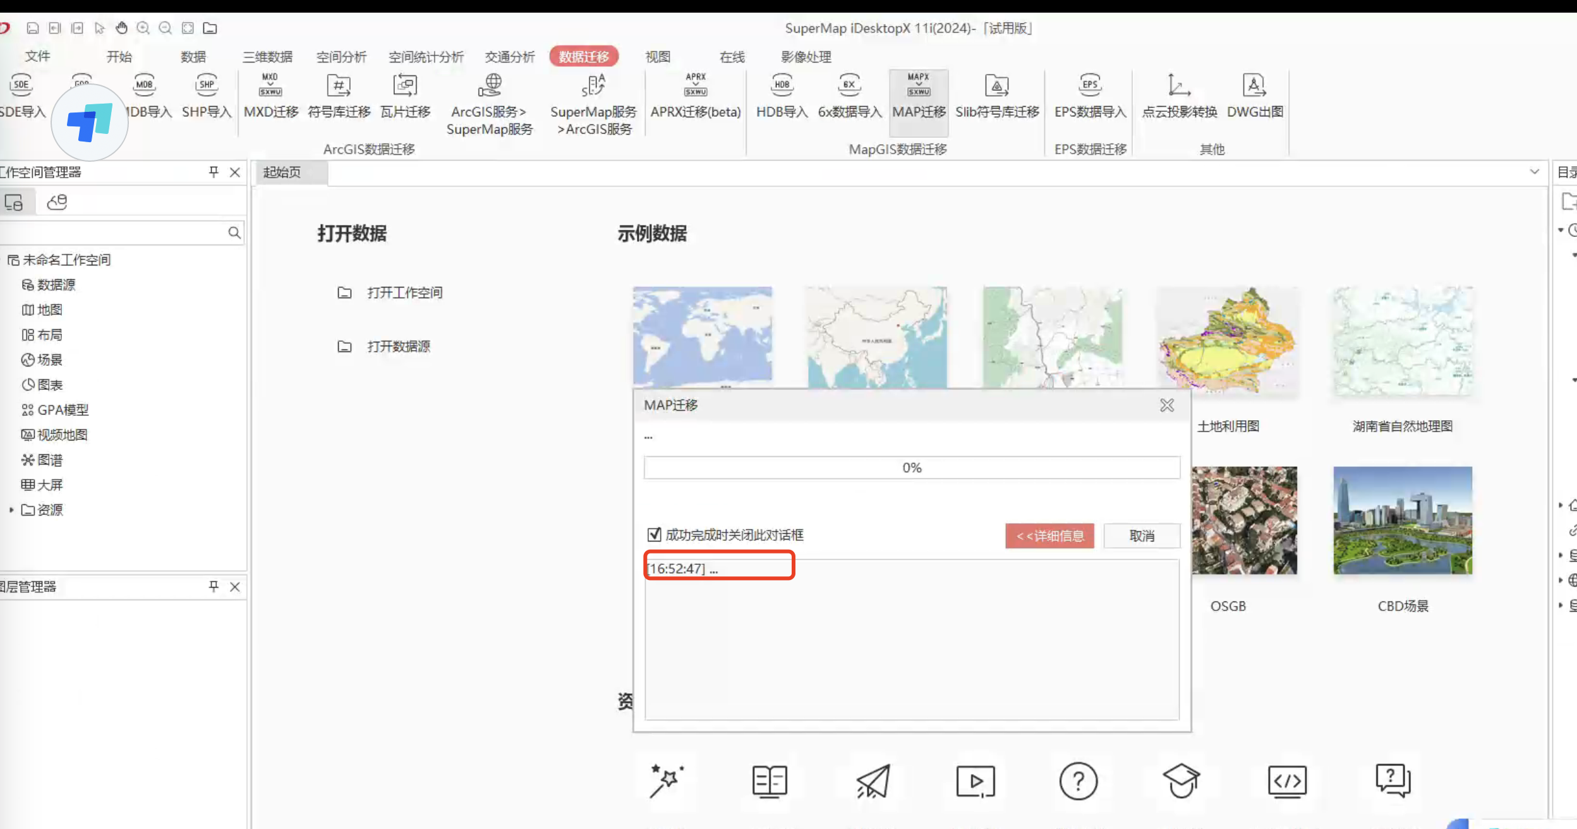1577x829 pixels.
Task: Pin the 图层管理器 panel
Action: (x=214, y=586)
